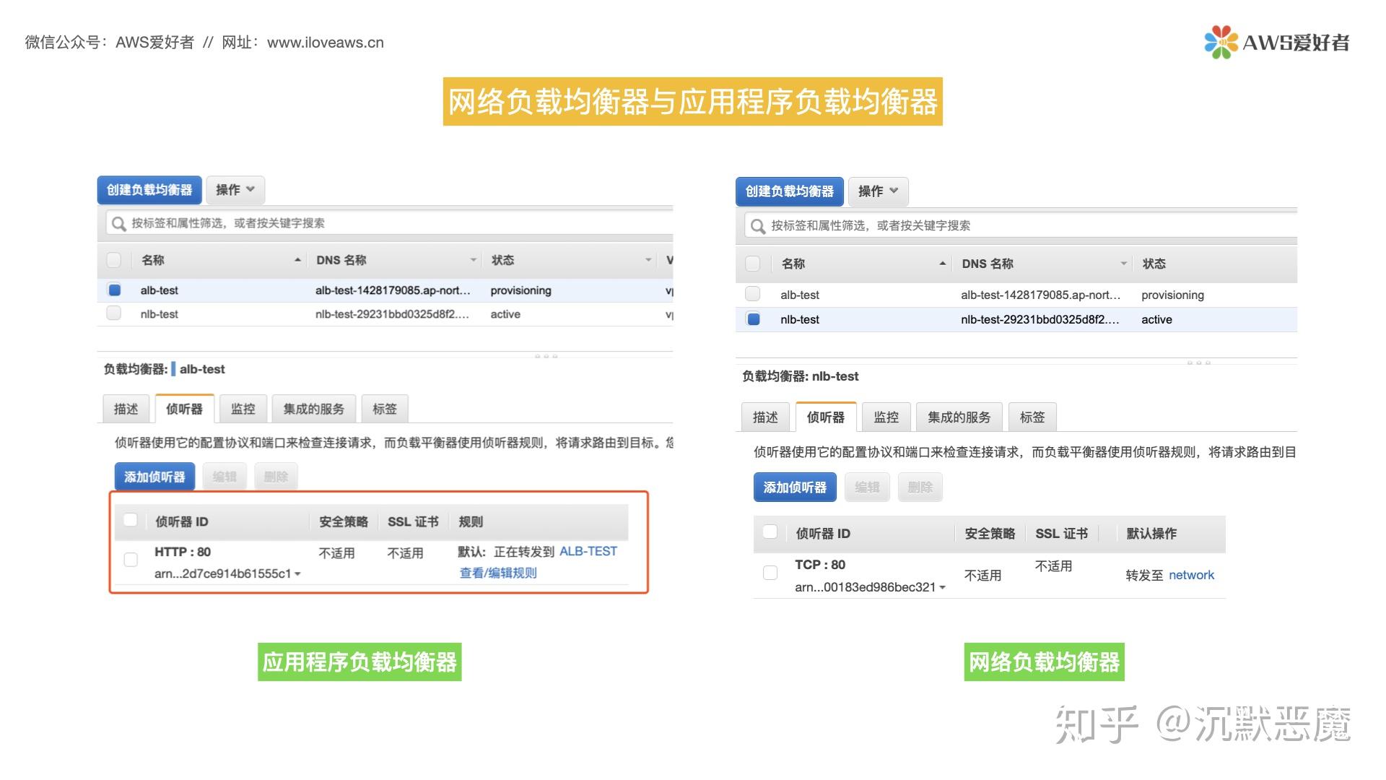Viewport: 1386px width, 780px height.
Task: Focus the right panel filter search field
Action: click(1021, 225)
